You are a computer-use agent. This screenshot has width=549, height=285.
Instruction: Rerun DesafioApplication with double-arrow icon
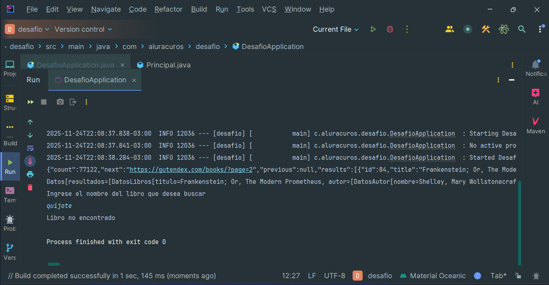point(31,102)
